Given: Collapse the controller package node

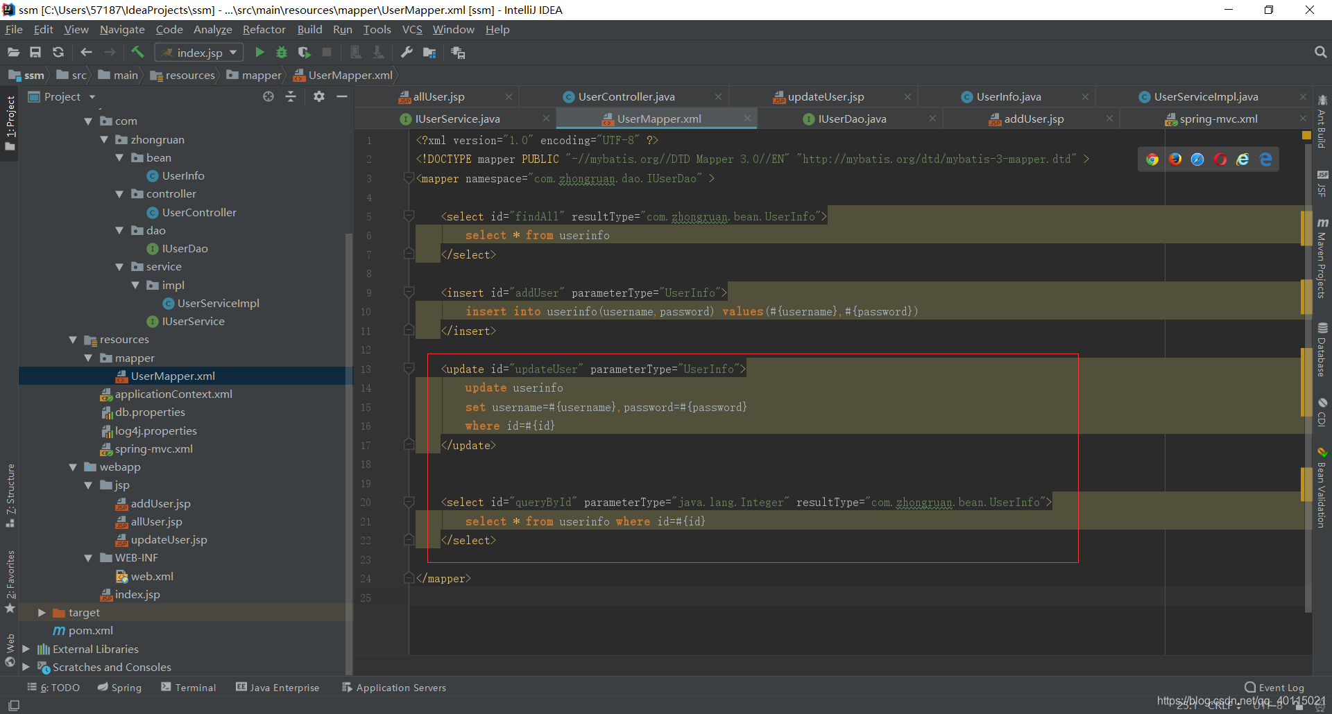Looking at the screenshot, I should [119, 194].
